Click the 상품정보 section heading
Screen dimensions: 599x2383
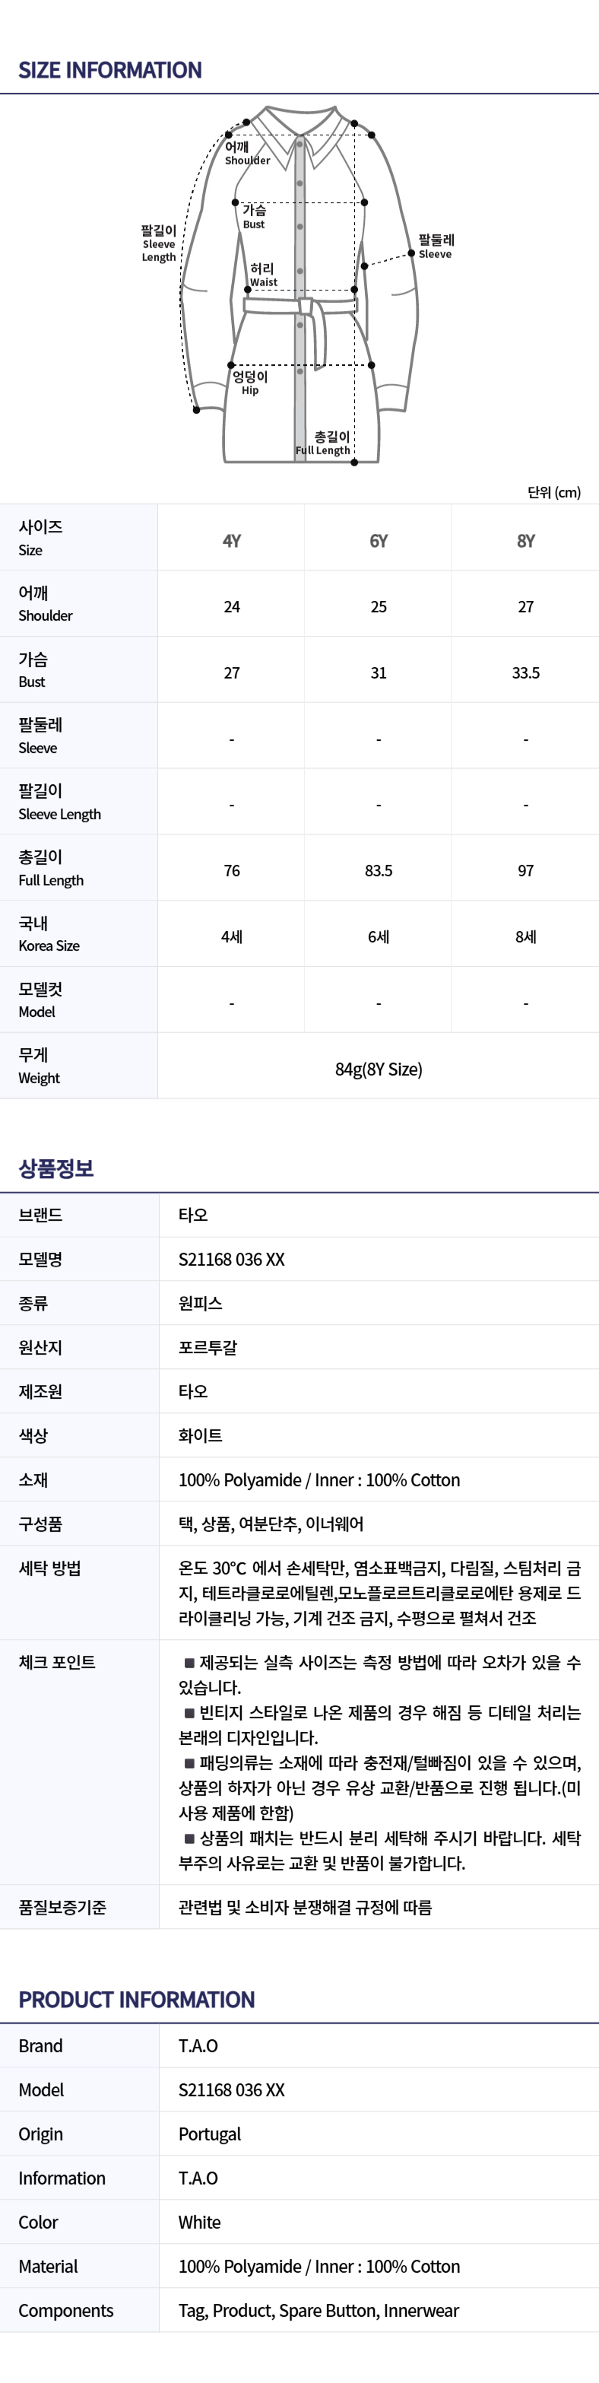pyautogui.click(x=56, y=1168)
